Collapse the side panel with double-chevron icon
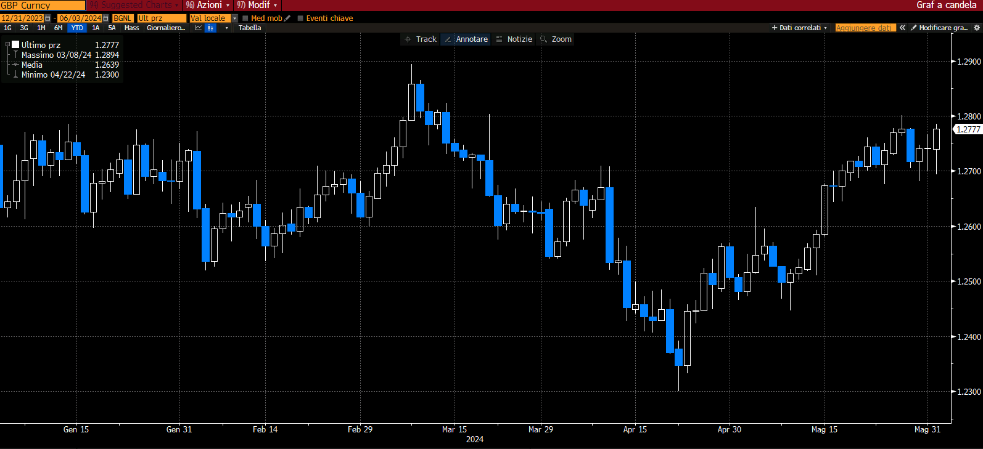 tap(902, 28)
